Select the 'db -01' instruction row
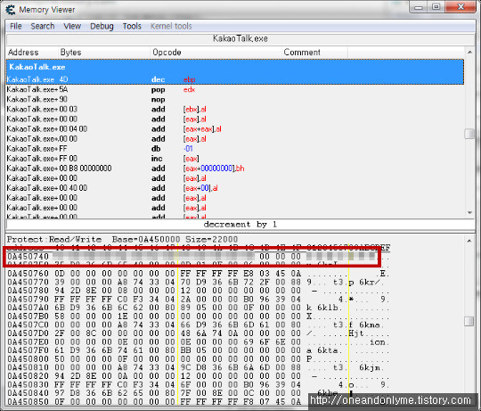 pyautogui.click(x=235, y=149)
